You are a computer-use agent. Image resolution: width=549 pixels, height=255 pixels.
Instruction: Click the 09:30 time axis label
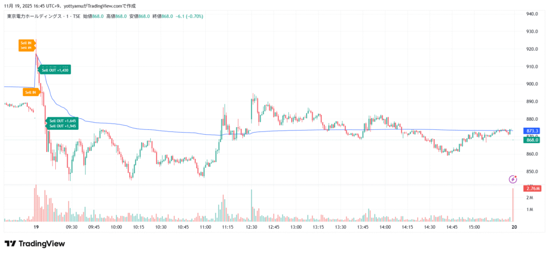72,227
